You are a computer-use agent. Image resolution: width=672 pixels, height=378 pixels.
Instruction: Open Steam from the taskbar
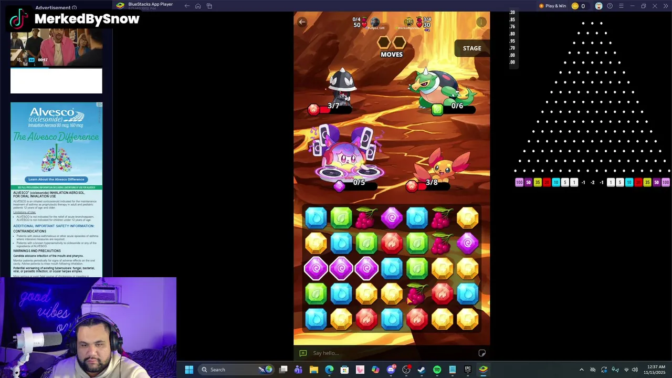422,370
